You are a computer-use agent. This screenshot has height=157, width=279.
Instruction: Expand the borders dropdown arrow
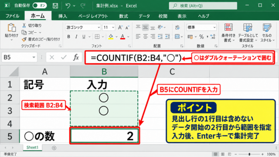click(x=103, y=37)
